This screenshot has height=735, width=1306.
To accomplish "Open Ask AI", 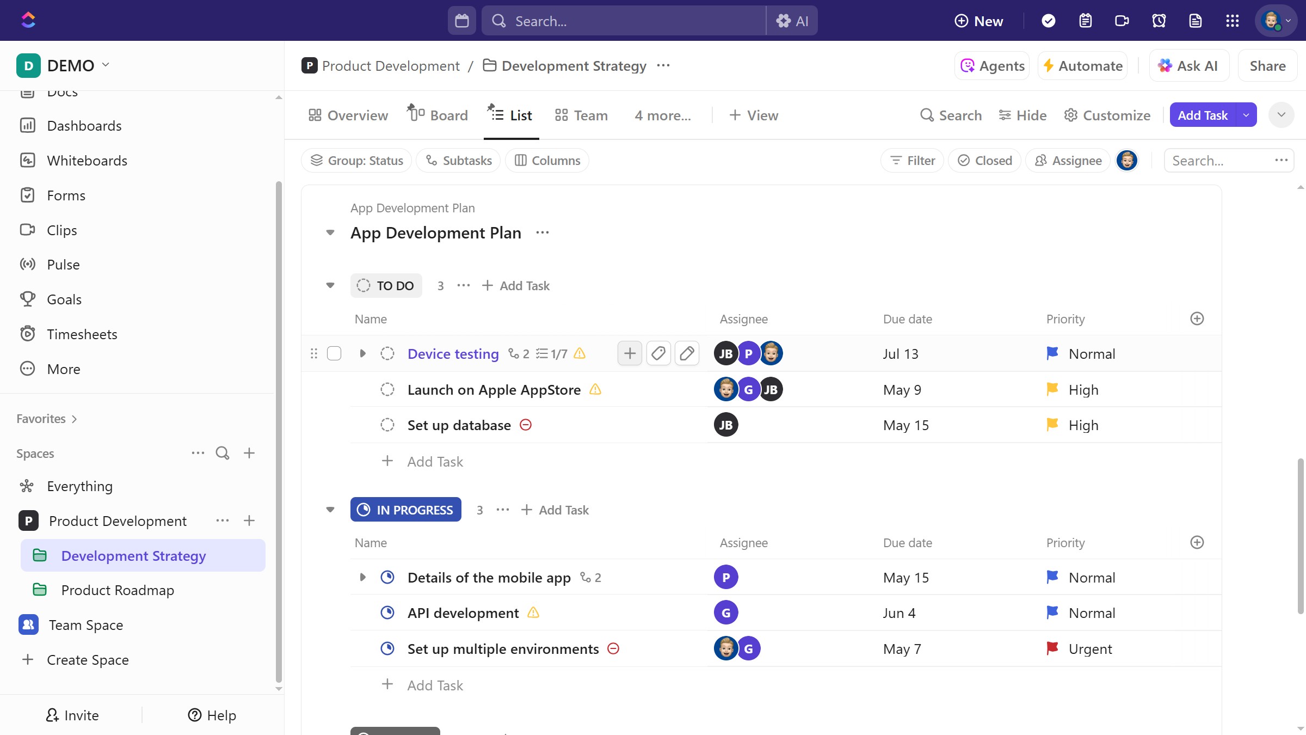I will point(1188,66).
